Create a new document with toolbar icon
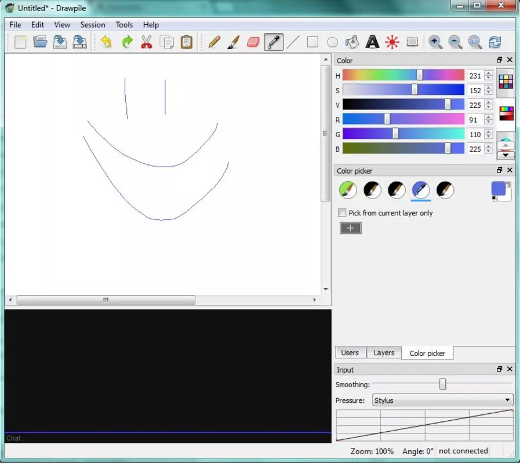 [x=20, y=42]
